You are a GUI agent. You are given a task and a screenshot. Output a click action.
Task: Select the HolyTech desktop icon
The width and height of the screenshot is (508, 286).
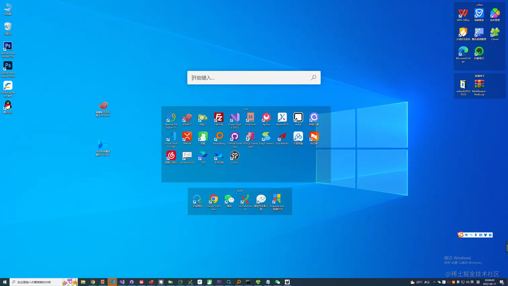click(250, 119)
